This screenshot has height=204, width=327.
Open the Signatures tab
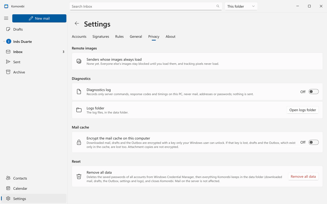click(x=101, y=36)
